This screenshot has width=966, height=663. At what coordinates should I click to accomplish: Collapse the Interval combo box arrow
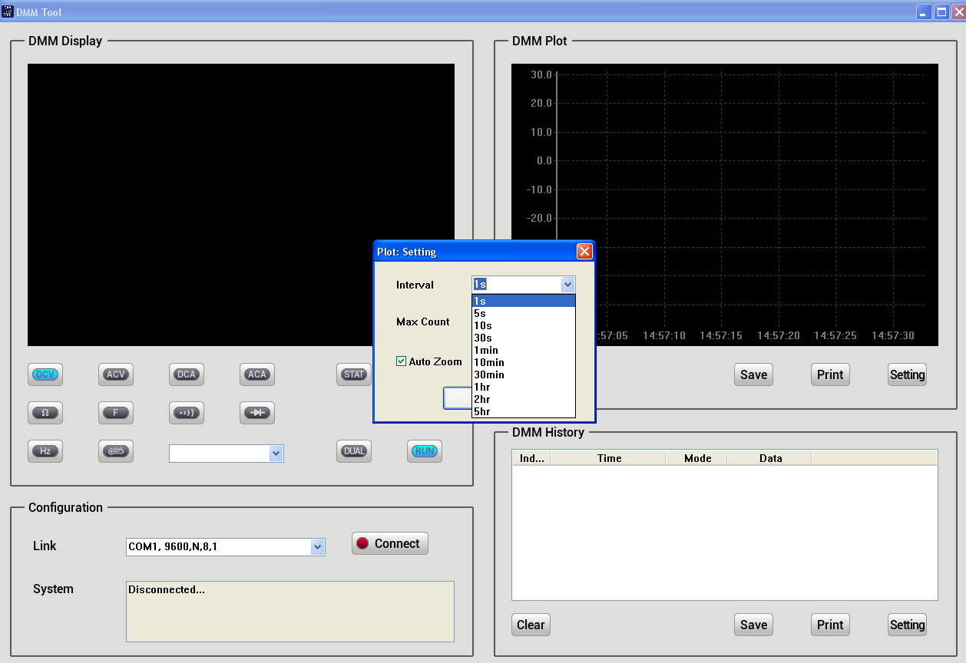pos(567,285)
